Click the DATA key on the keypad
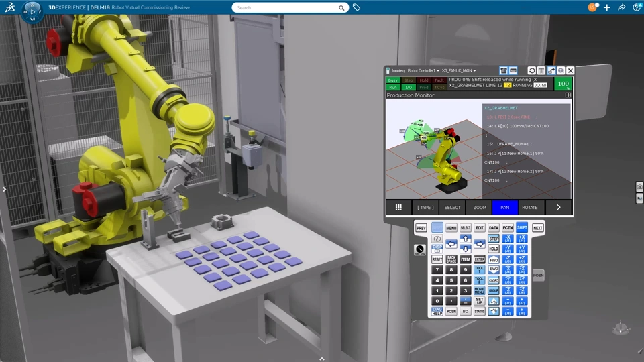Screen dimensions: 644x362 [x=494, y=228]
